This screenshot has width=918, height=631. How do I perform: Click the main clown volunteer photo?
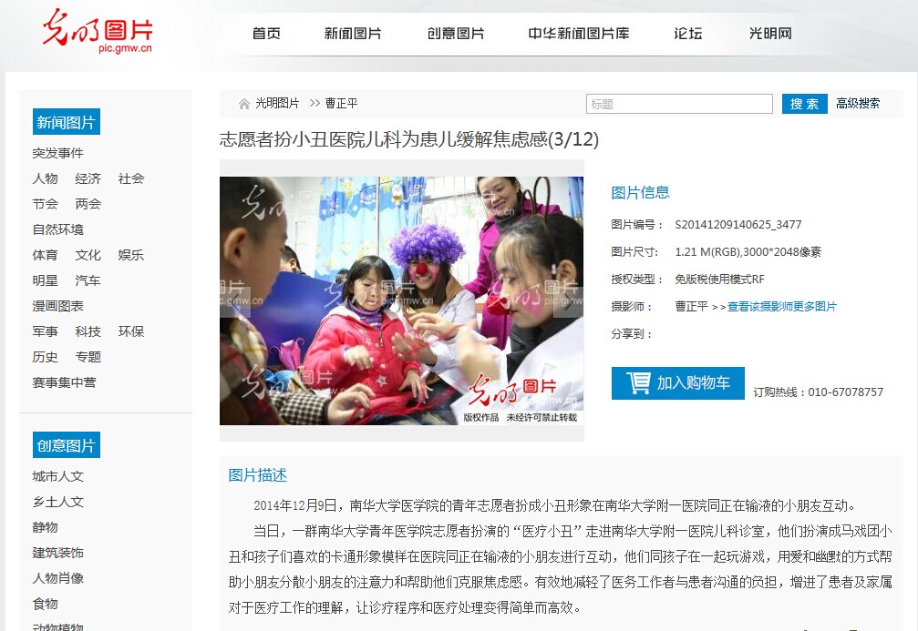coord(402,301)
